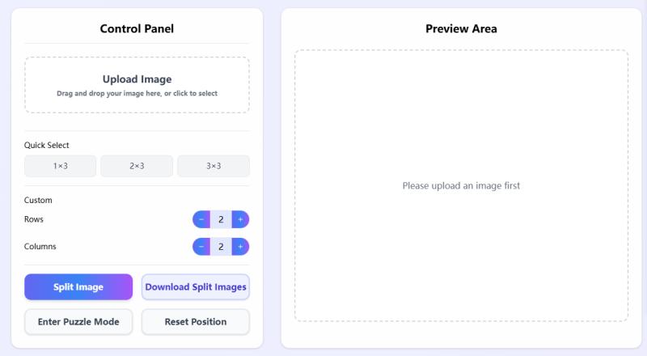Focus the Columns number field
The height and width of the screenshot is (356, 647).
coord(221,247)
